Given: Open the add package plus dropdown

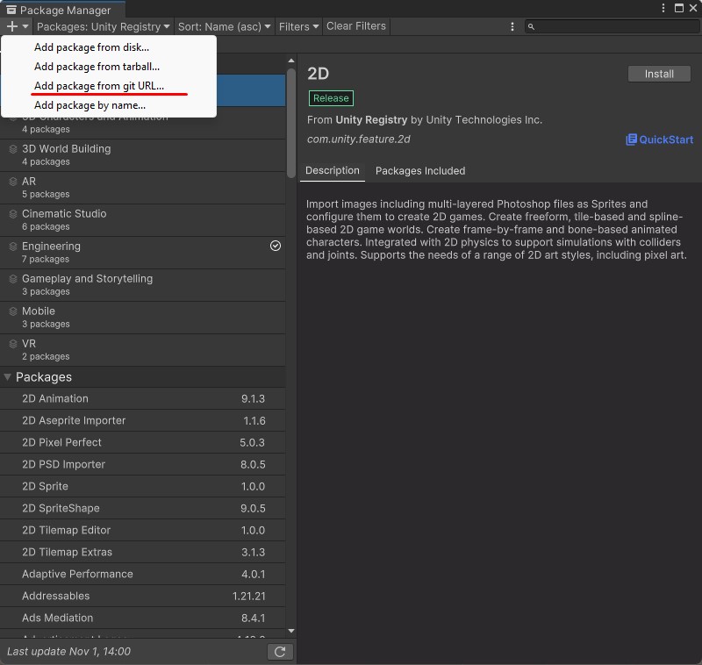Looking at the screenshot, I should [x=17, y=26].
